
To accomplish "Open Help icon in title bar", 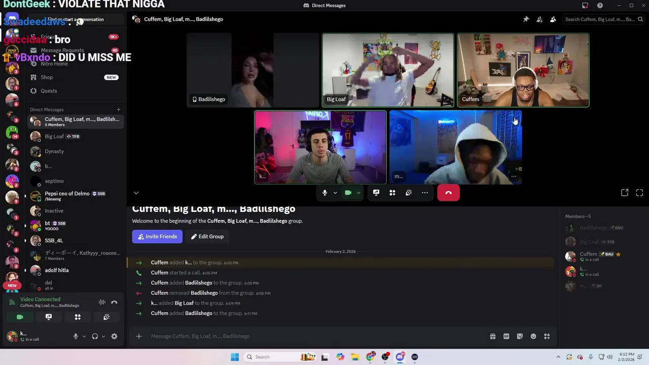I will (600, 6).
